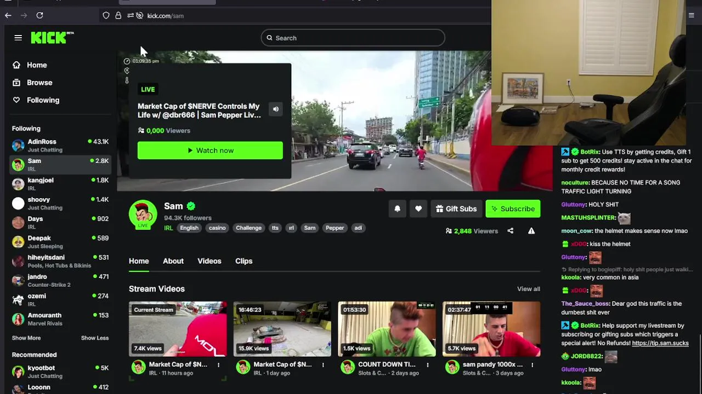Open the 02:37:47 video thumbnail
The height and width of the screenshot is (394, 702).
point(491,329)
